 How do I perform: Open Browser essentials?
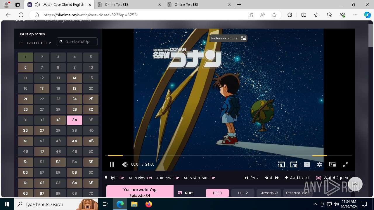pyautogui.click(x=342, y=15)
